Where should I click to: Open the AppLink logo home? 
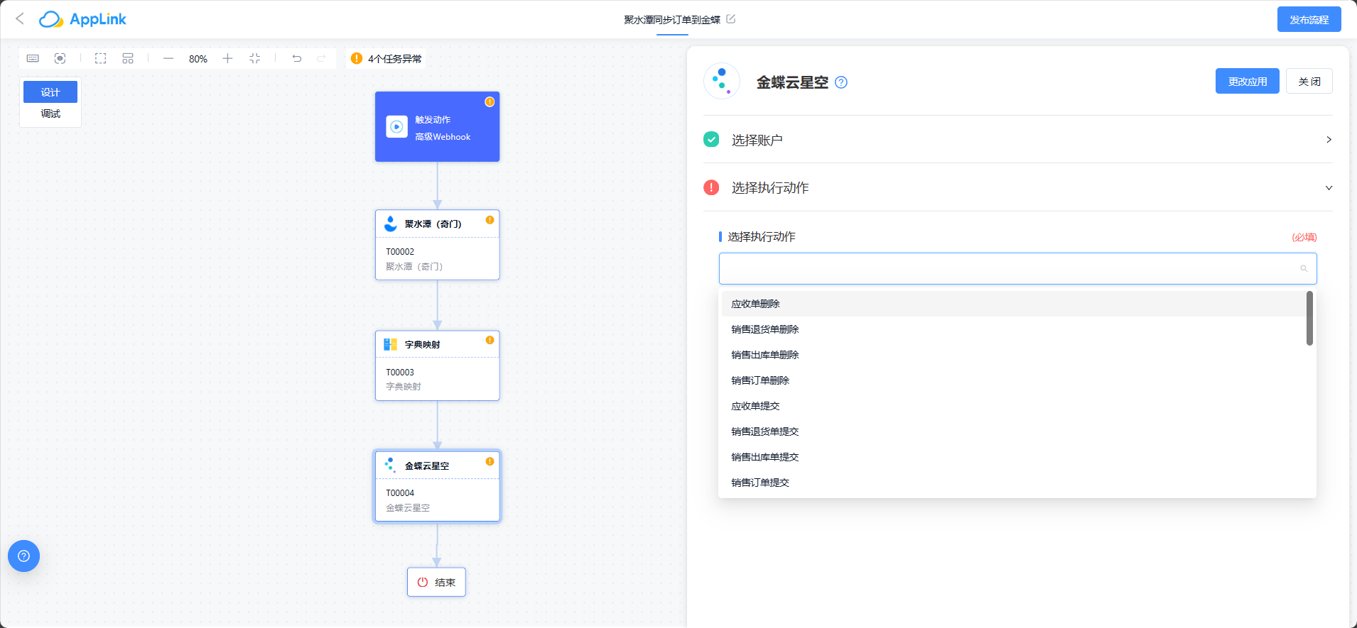click(82, 19)
